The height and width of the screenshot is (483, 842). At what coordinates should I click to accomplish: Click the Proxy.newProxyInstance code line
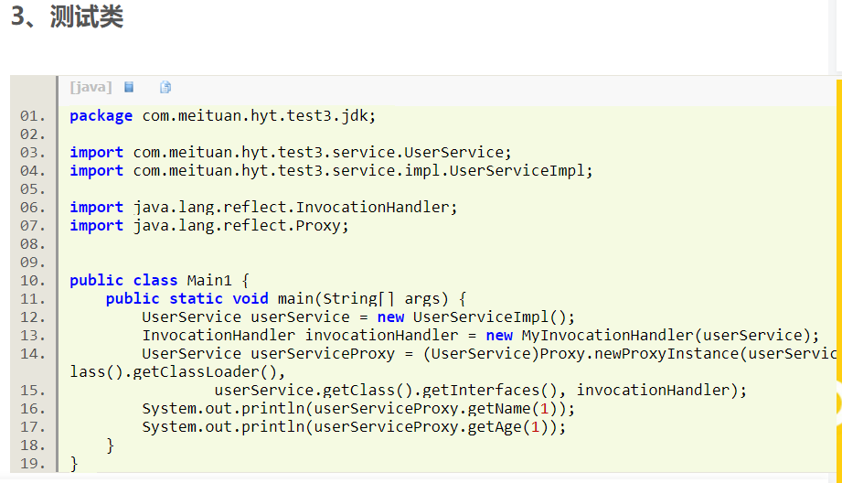coord(489,353)
